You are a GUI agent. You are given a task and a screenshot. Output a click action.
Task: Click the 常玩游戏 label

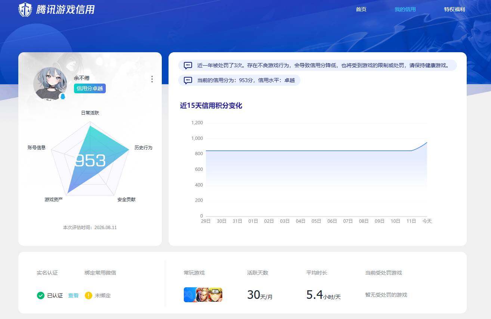[194, 273]
